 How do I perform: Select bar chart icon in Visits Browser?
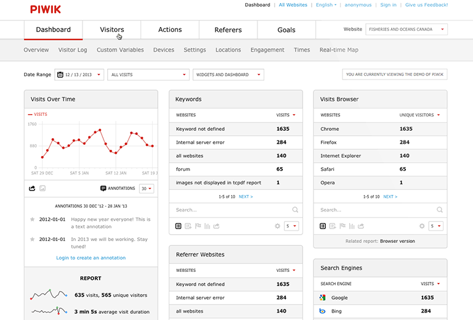pyautogui.click(x=352, y=226)
